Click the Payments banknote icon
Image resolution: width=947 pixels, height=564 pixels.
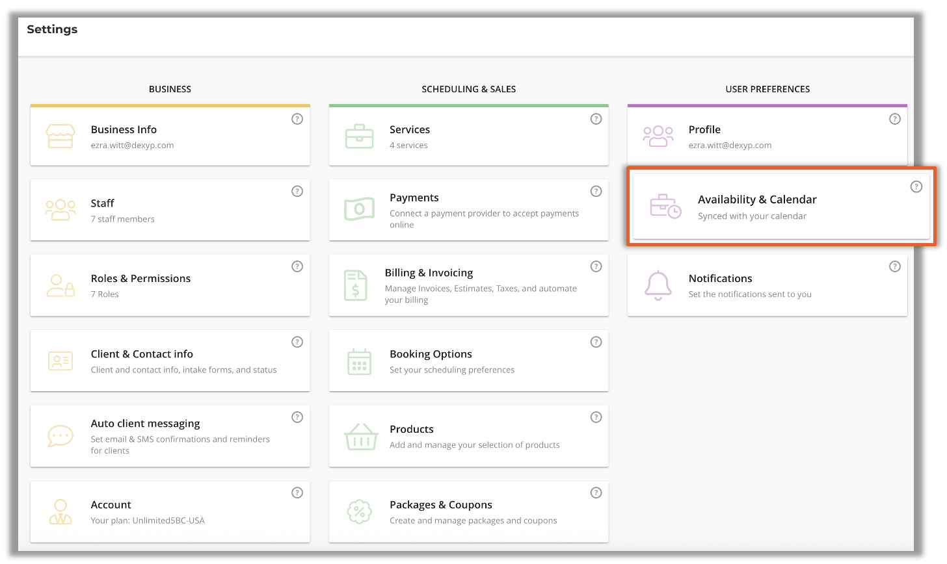click(359, 209)
